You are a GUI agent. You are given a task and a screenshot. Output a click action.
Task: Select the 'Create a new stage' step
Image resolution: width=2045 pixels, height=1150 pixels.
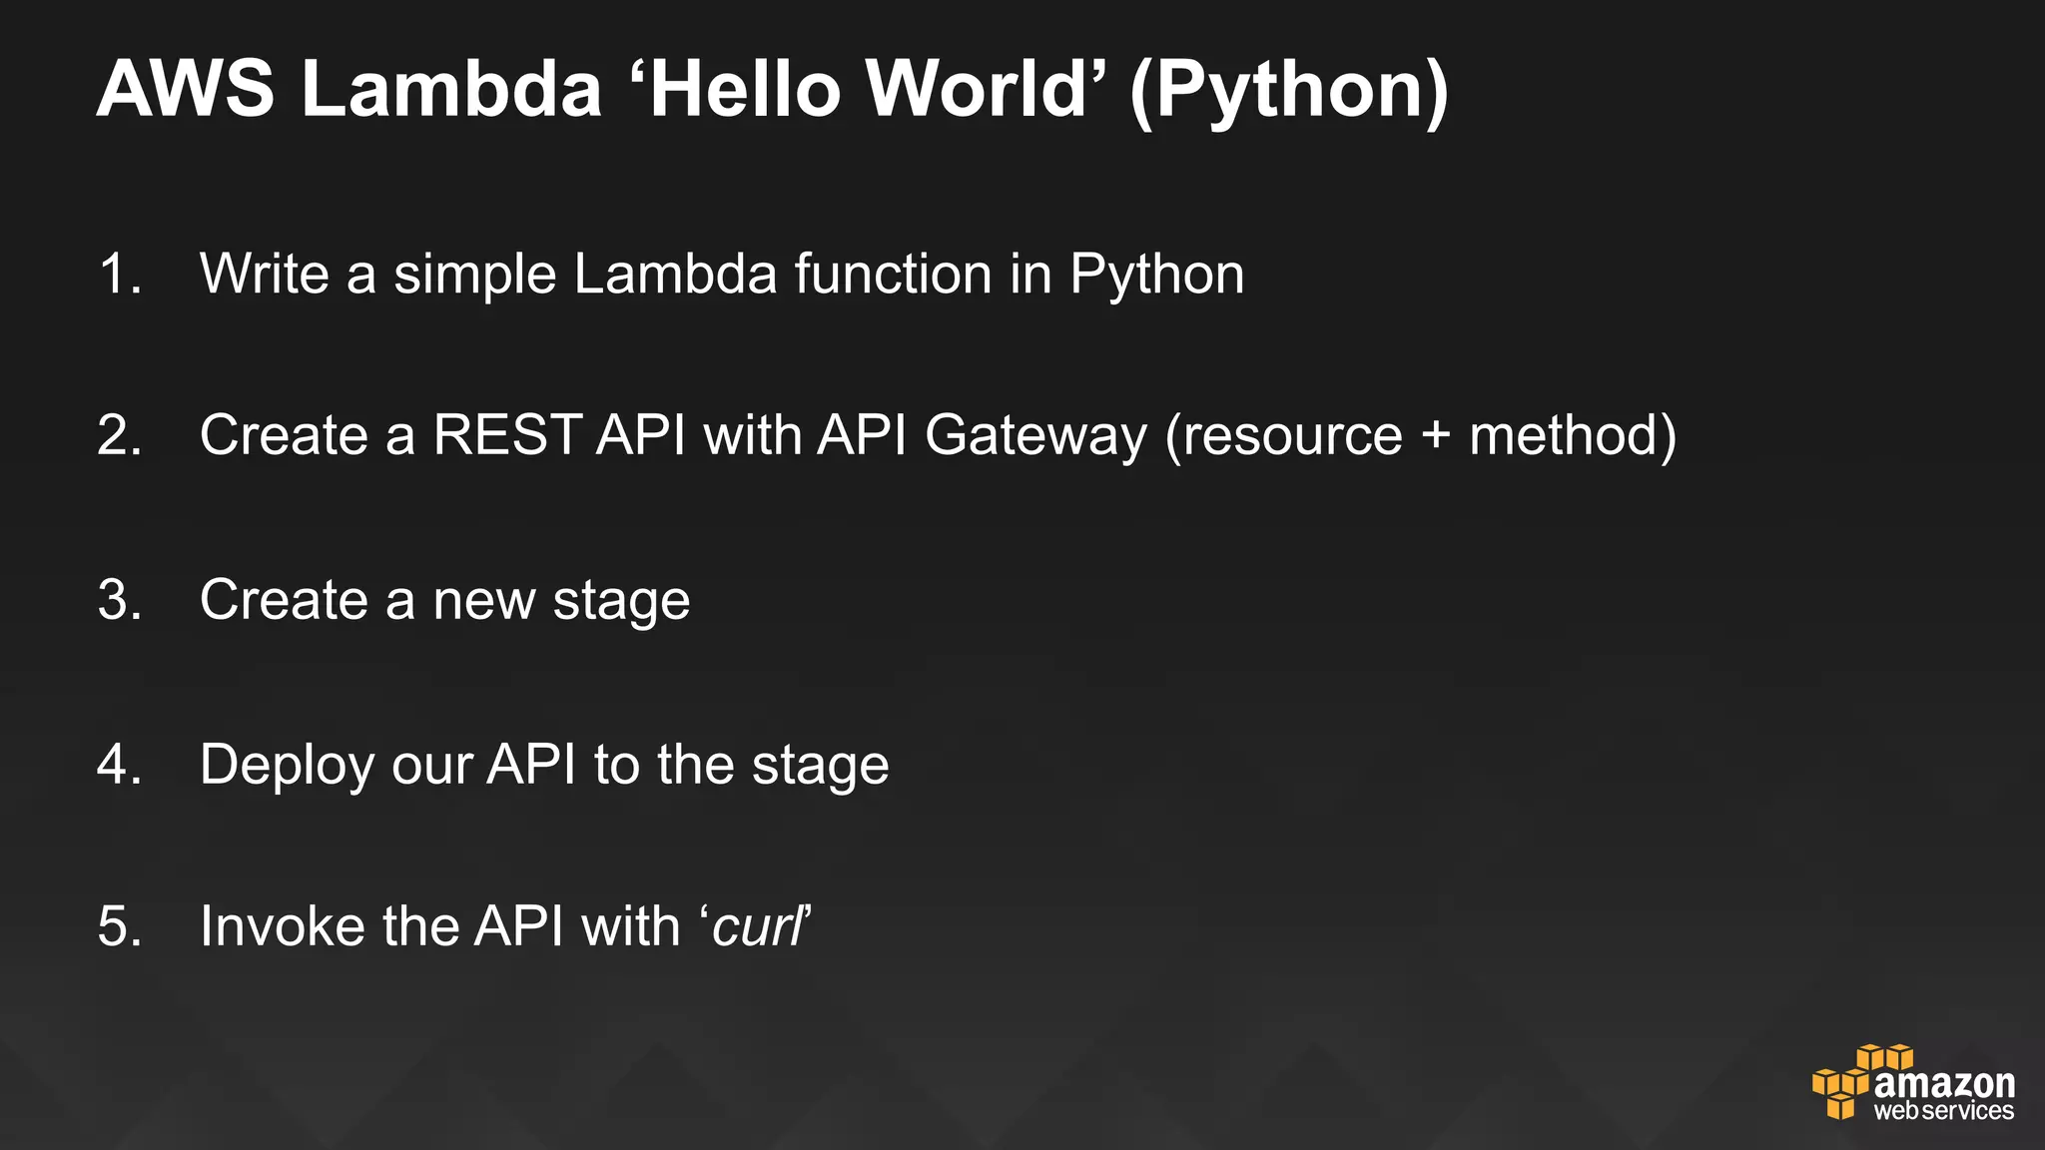click(444, 600)
